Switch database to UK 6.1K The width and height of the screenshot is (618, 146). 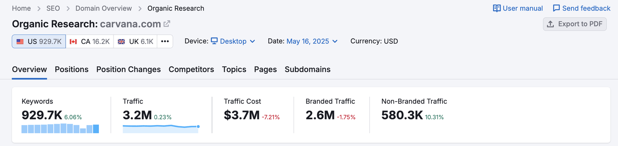pos(136,42)
